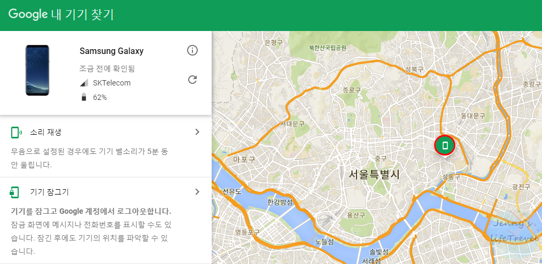Click the Google 내 기기 찾기 title
This screenshot has width=542, height=264.
coord(61,14)
